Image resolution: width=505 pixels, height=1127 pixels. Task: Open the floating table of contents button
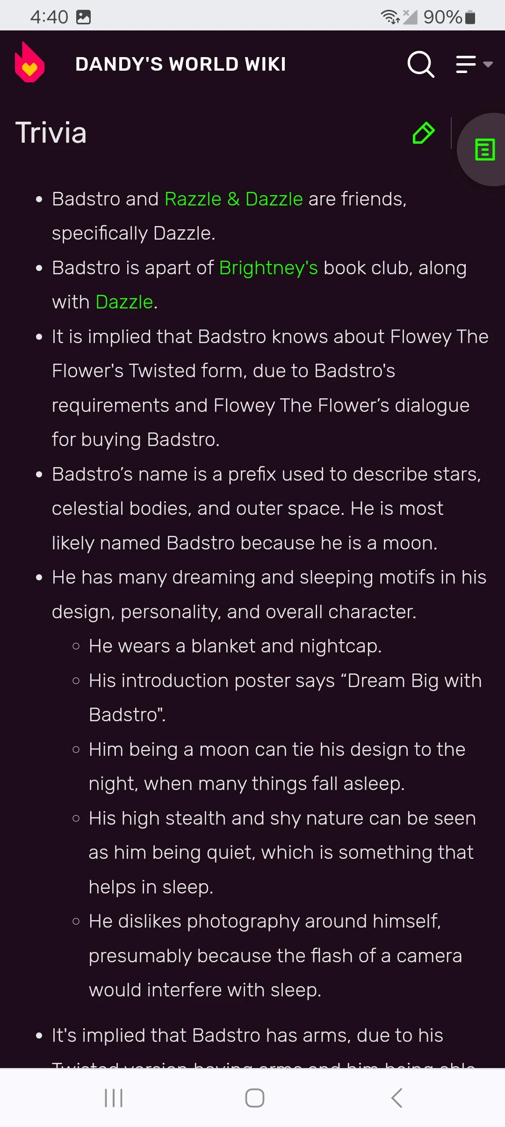pyautogui.click(x=484, y=150)
